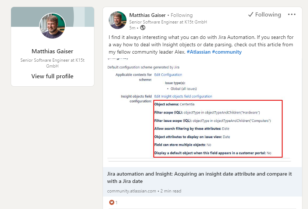Click the community.atlassian.com source text
Image resolution: width=308 pixels, height=209 pixels.
(x=132, y=191)
